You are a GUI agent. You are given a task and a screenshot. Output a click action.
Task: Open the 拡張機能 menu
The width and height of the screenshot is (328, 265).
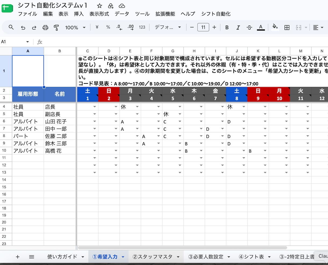click(x=165, y=14)
